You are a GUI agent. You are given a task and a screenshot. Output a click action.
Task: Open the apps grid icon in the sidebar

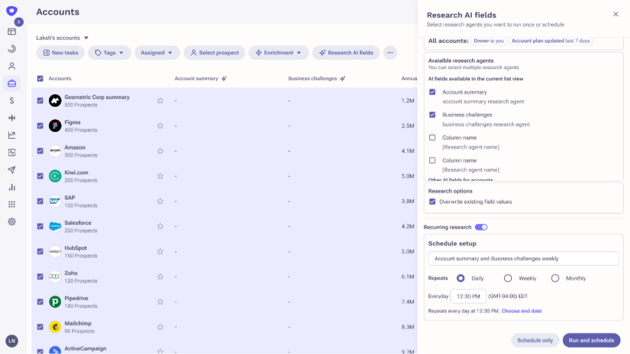click(12, 205)
